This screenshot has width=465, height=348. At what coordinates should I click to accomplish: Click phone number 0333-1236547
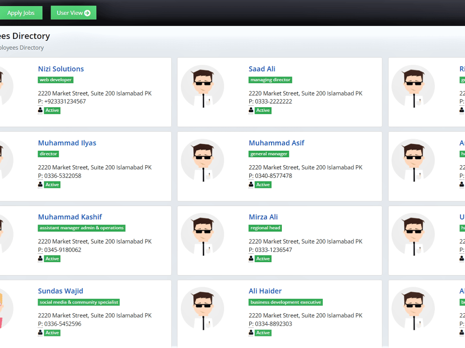[x=273, y=250]
